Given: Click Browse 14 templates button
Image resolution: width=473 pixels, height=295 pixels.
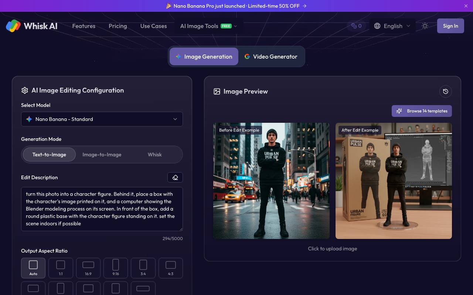Looking at the screenshot, I should click(422, 111).
